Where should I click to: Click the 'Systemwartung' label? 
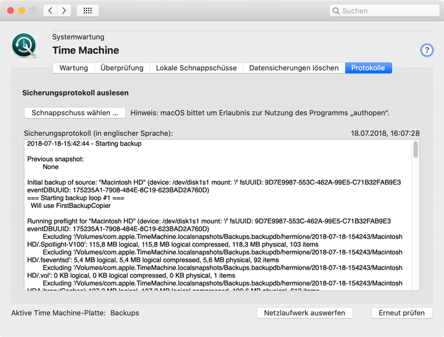(78, 37)
